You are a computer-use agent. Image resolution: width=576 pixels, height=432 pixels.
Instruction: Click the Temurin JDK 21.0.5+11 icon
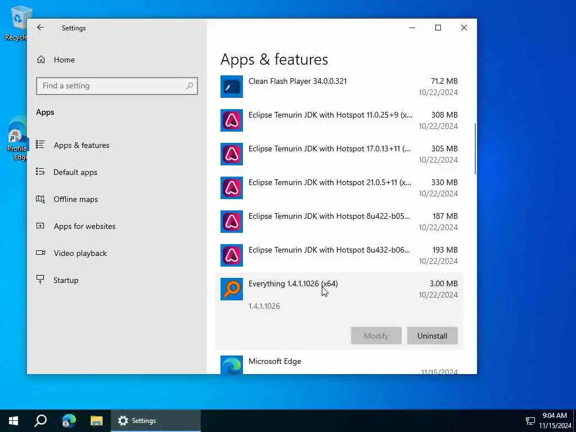tap(231, 188)
